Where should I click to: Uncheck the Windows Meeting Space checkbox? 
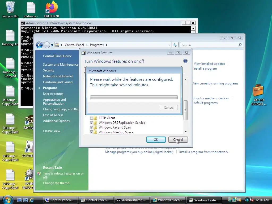click(91, 132)
